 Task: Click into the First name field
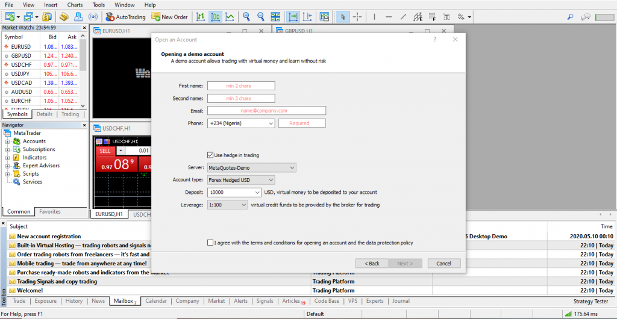click(241, 85)
